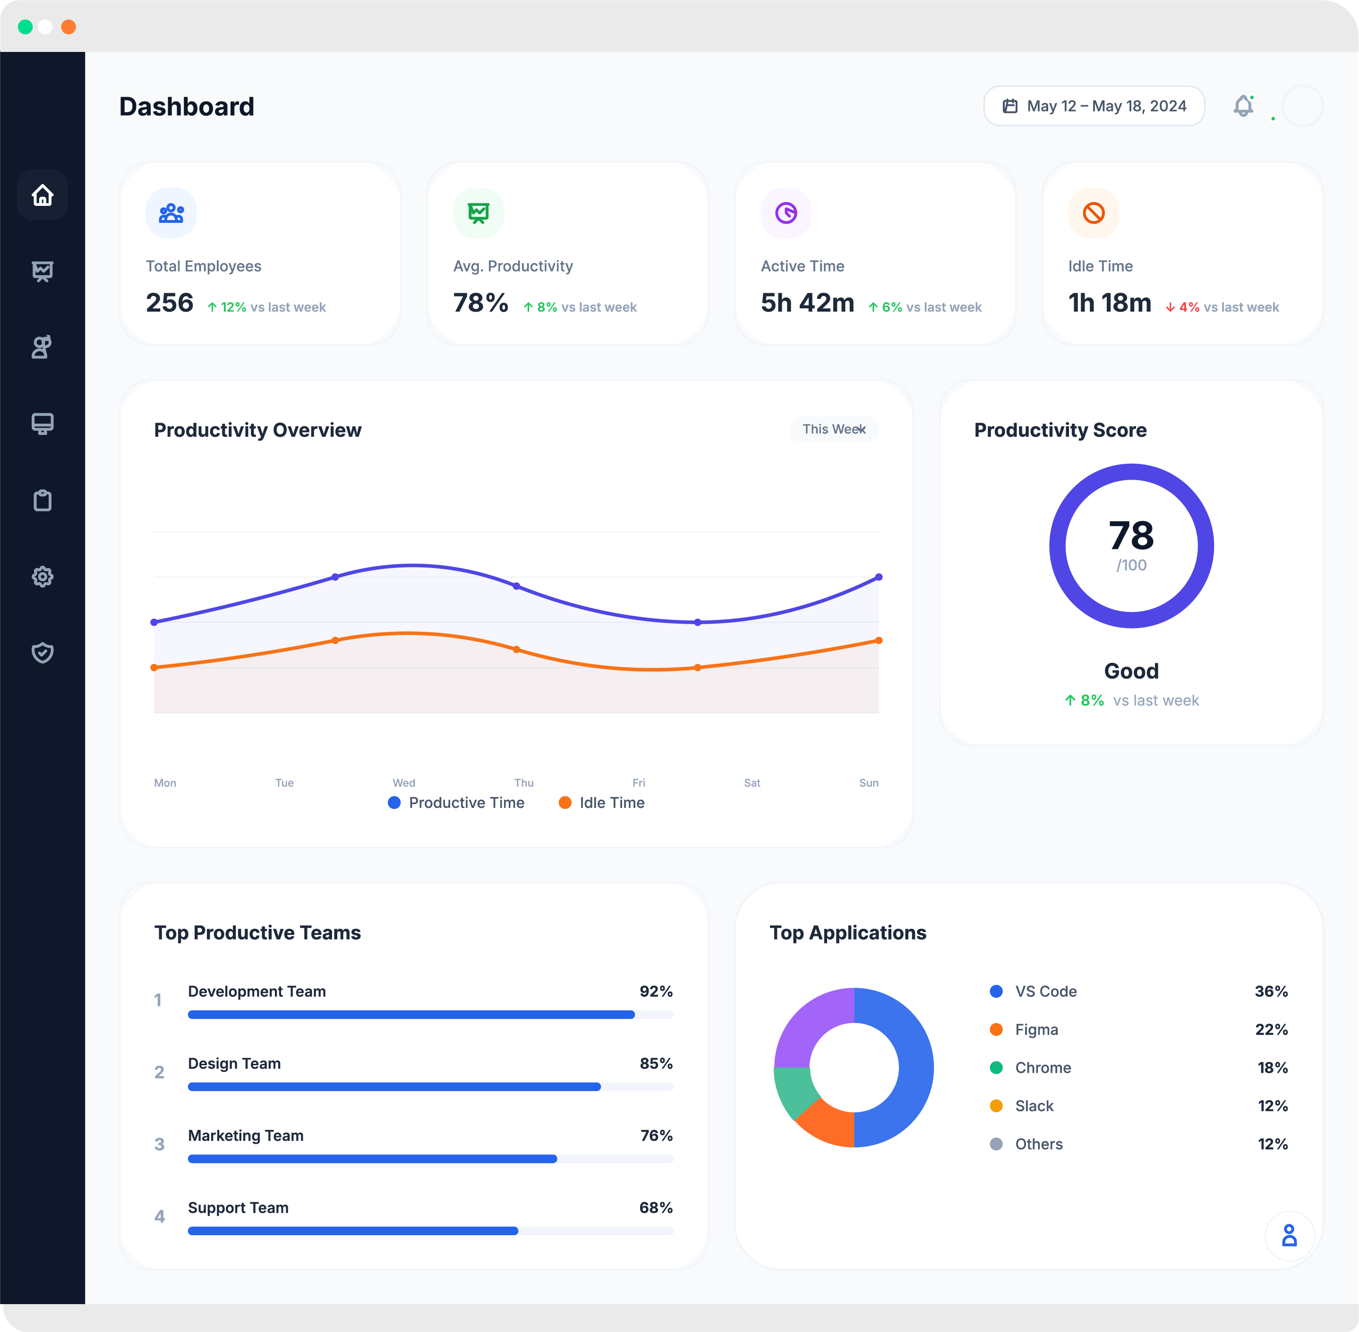Click the Chrome green legend dot
Screen dimensions: 1359x1332
997,1068
